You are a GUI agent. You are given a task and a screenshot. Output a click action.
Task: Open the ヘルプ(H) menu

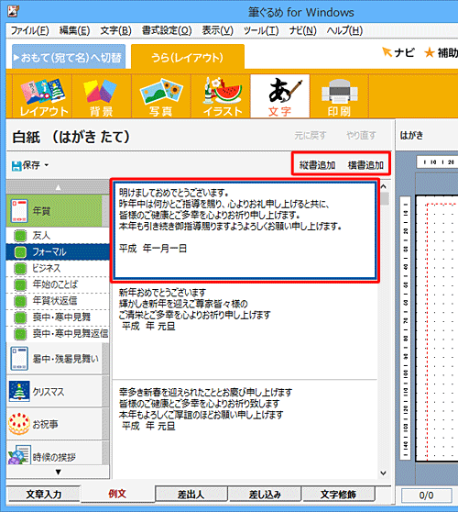344,30
